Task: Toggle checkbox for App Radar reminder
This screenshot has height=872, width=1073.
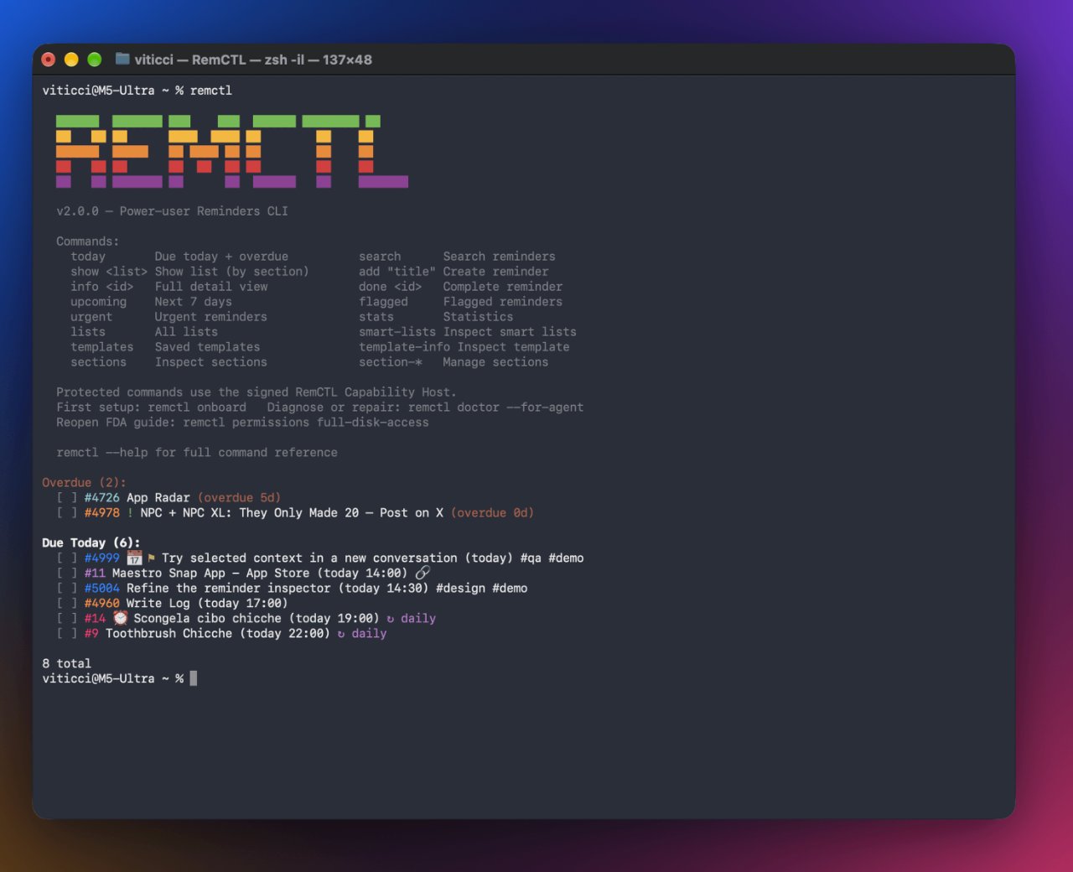Action: point(67,498)
